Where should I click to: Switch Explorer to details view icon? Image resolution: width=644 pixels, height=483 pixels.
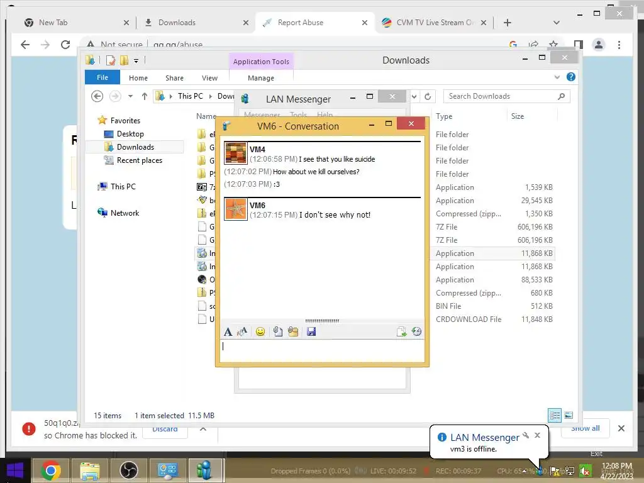click(555, 415)
